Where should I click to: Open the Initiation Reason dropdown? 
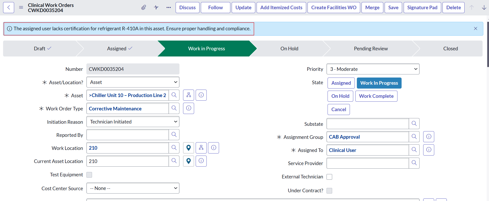(133, 122)
